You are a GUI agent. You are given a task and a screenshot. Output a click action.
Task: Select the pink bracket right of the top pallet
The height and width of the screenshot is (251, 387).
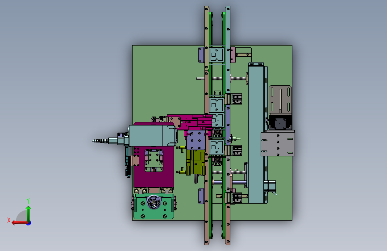pos(233,54)
